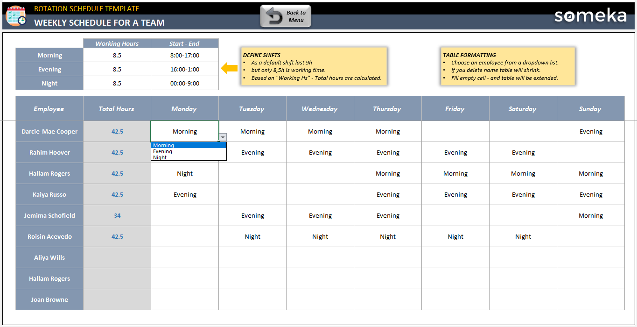Select Darcie-Mae Cooper's Tuesday Morning cell

tap(252, 131)
